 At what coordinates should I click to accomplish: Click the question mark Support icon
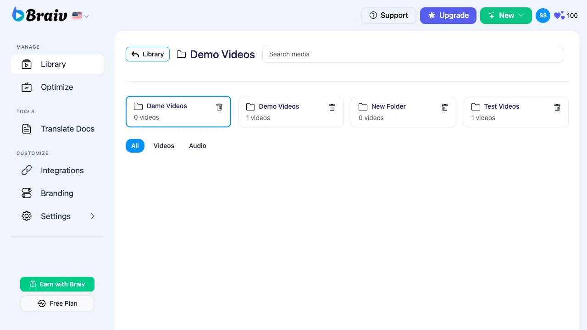pos(373,15)
